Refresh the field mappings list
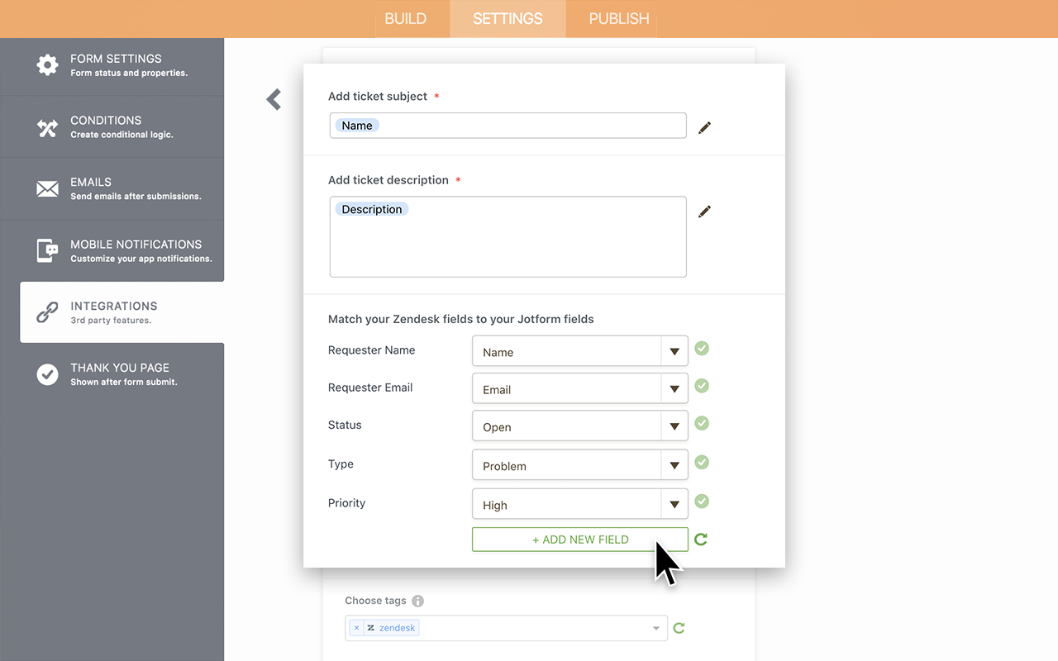Screen dimensions: 1058x661 point(701,539)
